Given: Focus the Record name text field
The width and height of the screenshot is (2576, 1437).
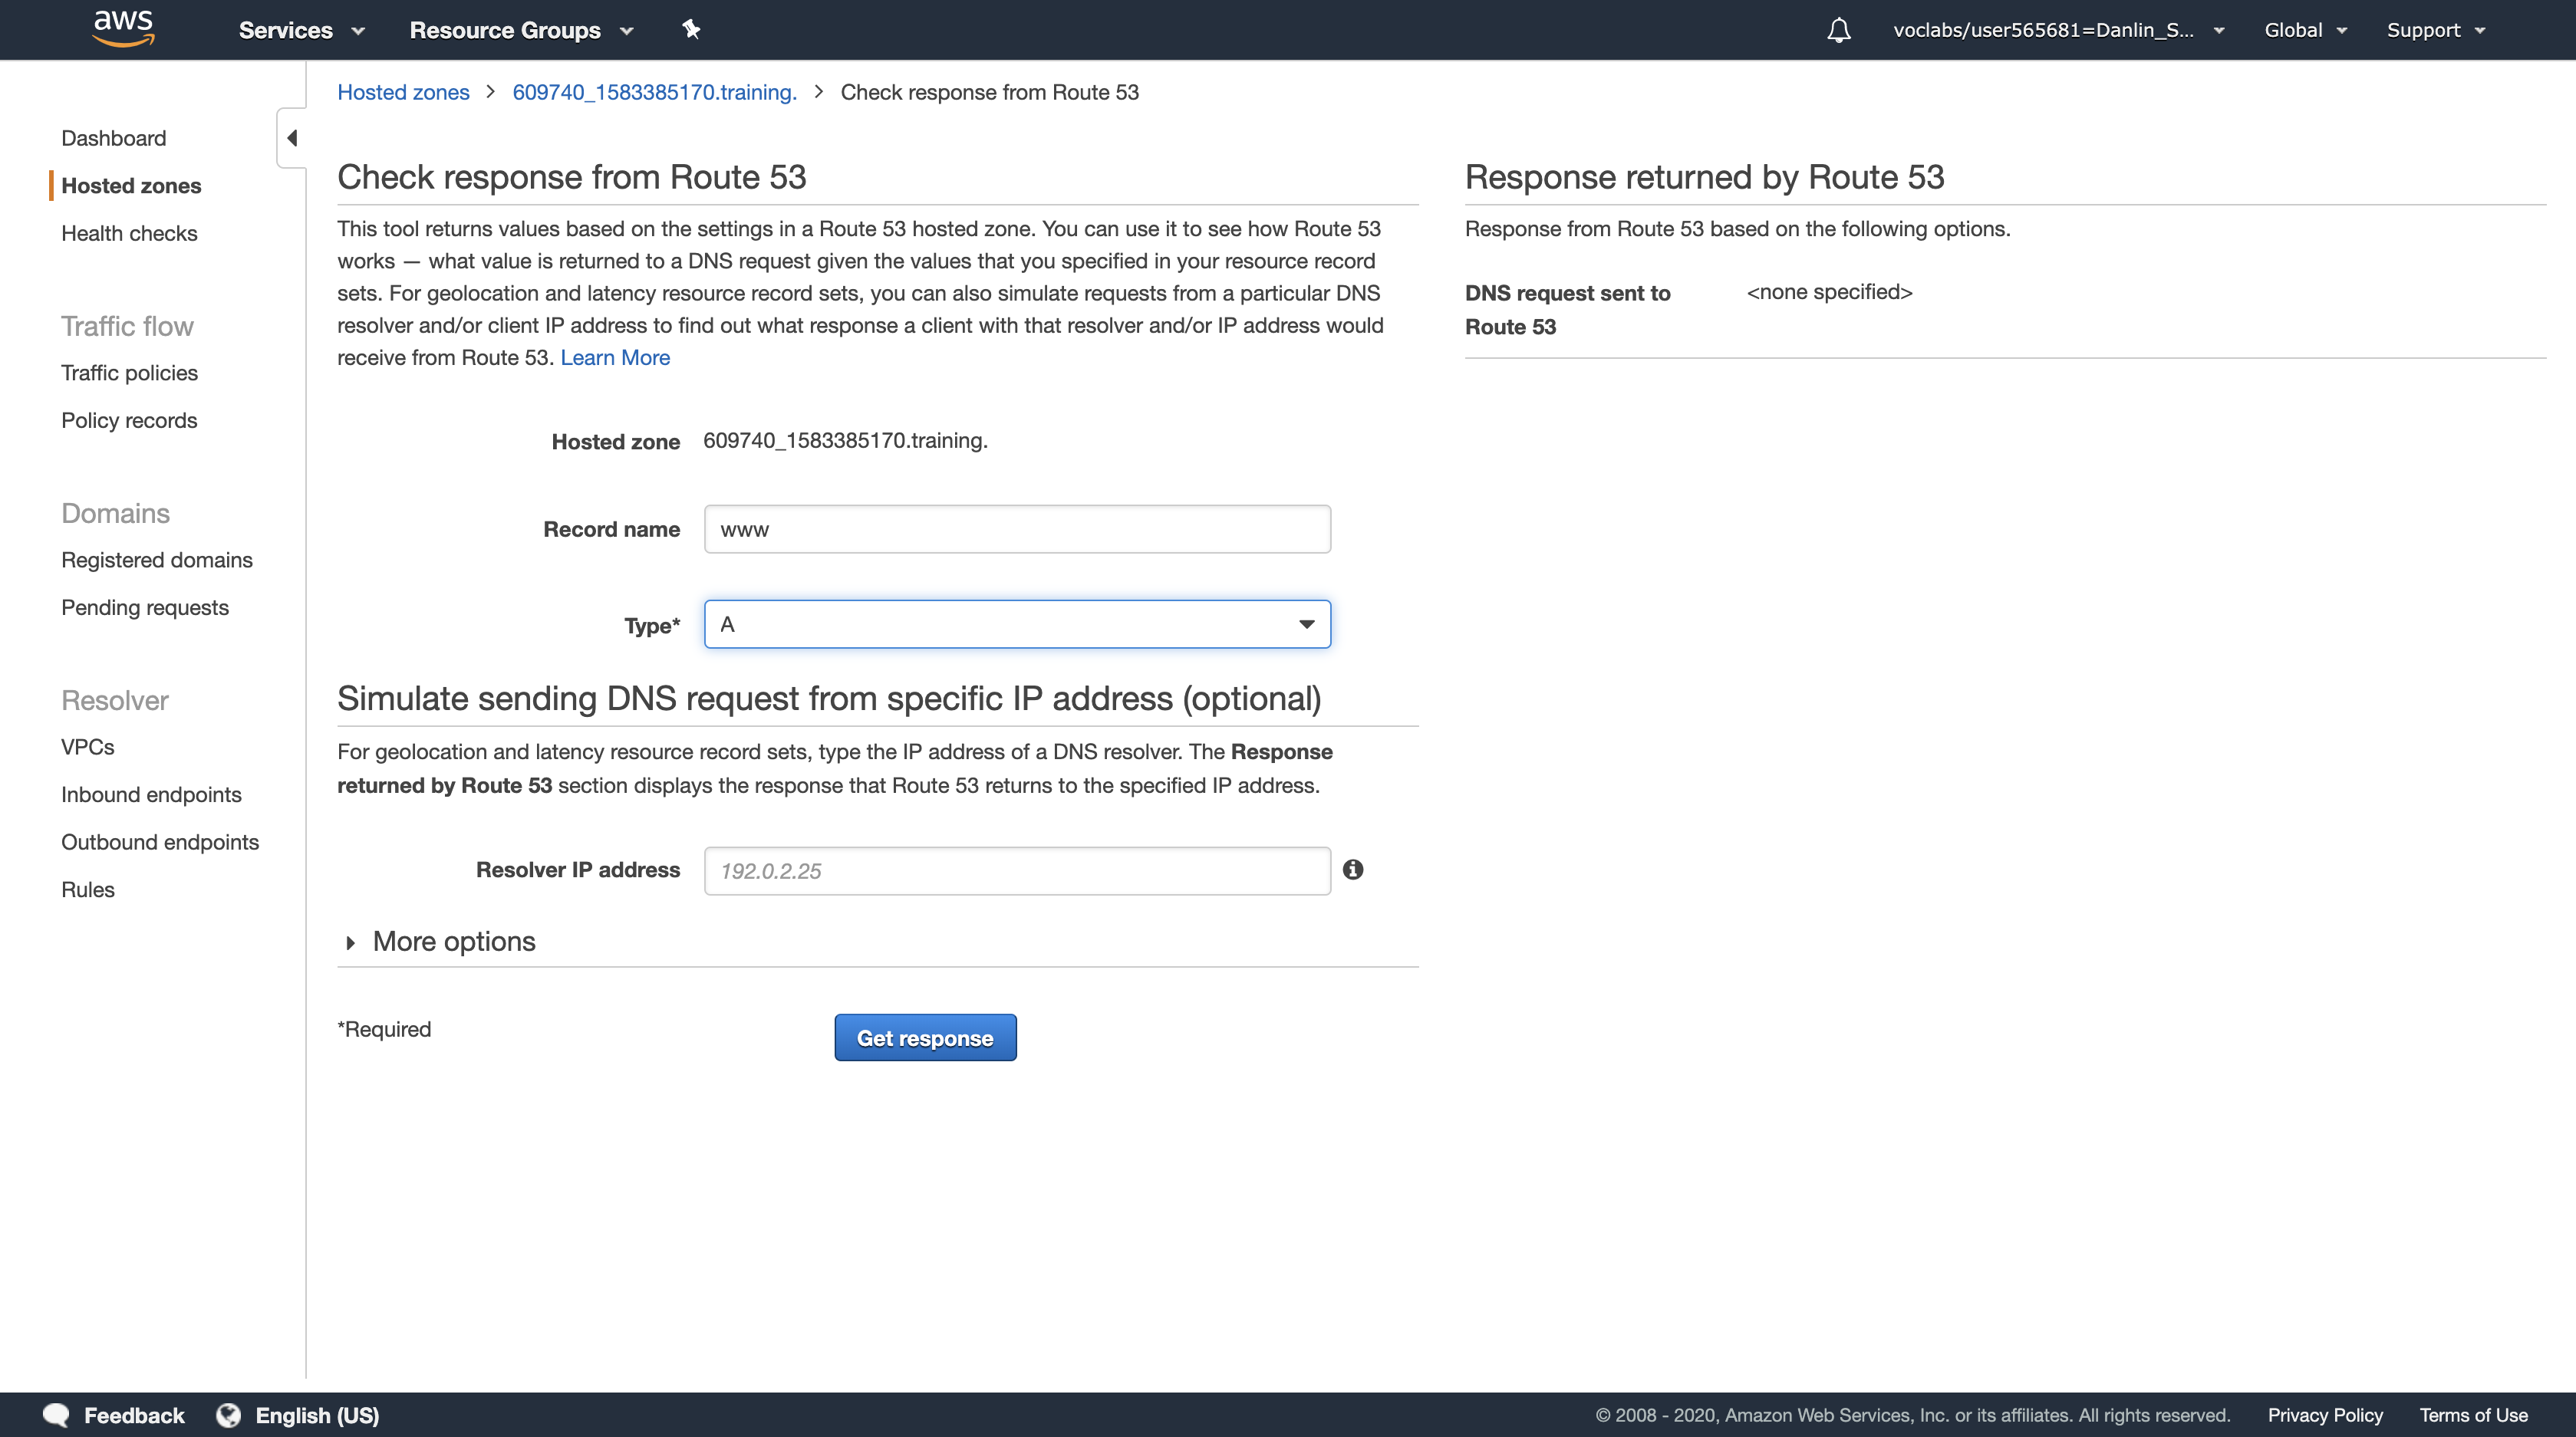Looking at the screenshot, I should point(1016,530).
